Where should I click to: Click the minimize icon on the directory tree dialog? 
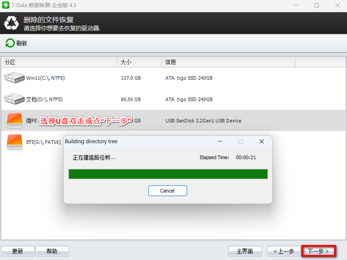(220, 141)
